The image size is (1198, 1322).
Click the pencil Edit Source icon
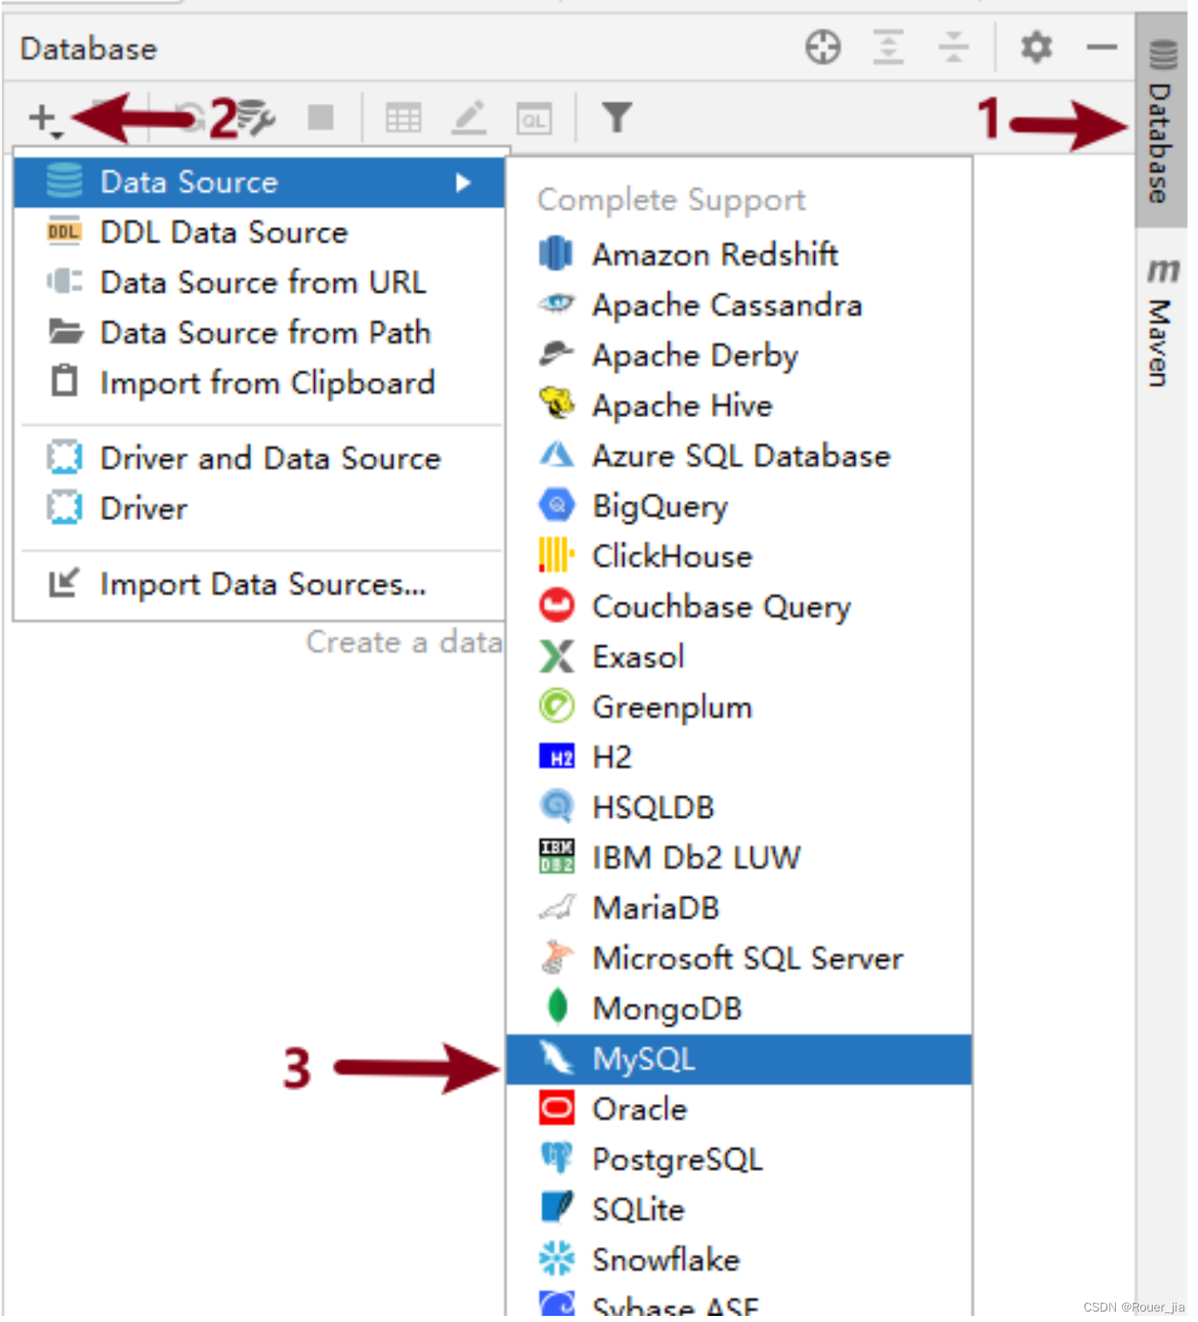coord(469,118)
